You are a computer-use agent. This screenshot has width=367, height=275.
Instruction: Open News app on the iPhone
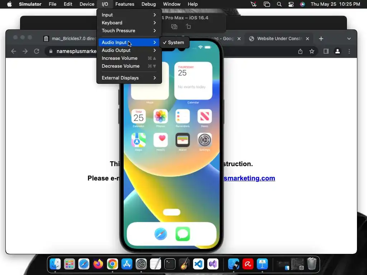(205, 116)
